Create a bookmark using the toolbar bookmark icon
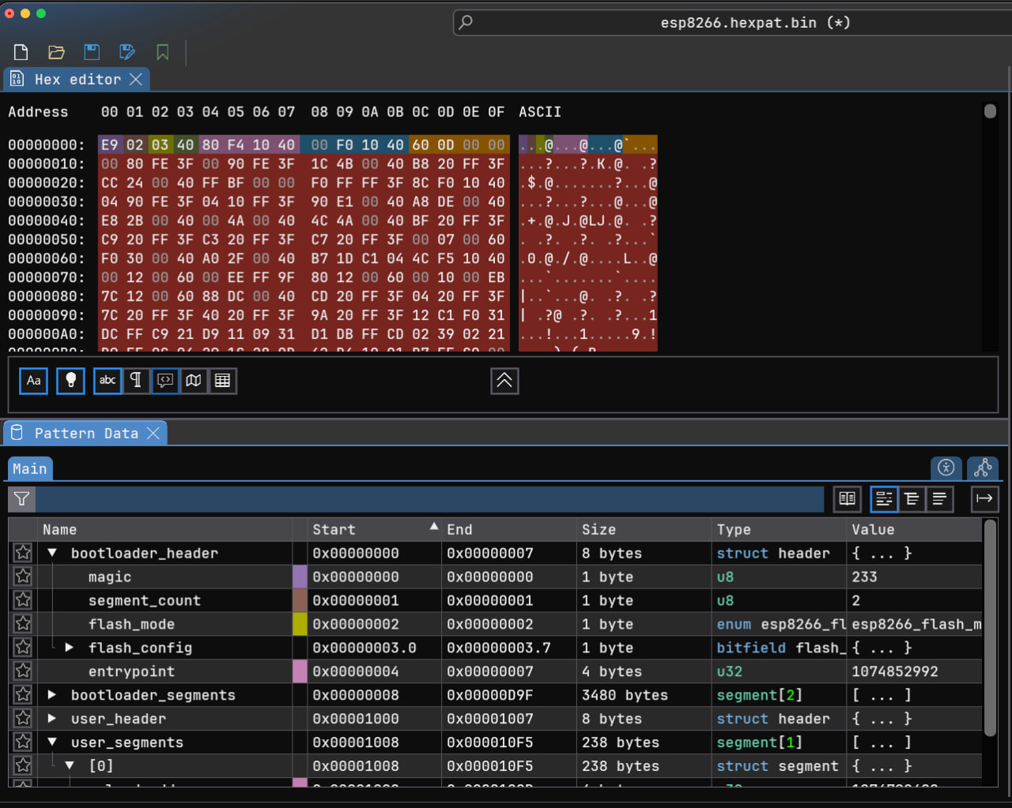Viewport: 1012px width, 808px height. (x=162, y=52)
